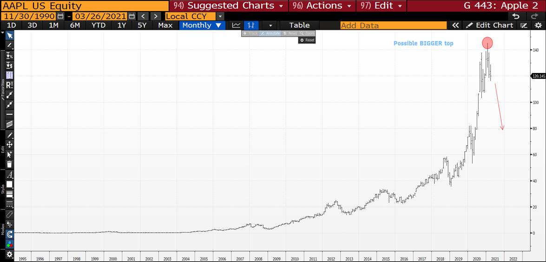Select the arrow pointer tool
The width and height of the screenshot is (546, 262).
click(9, 35)
